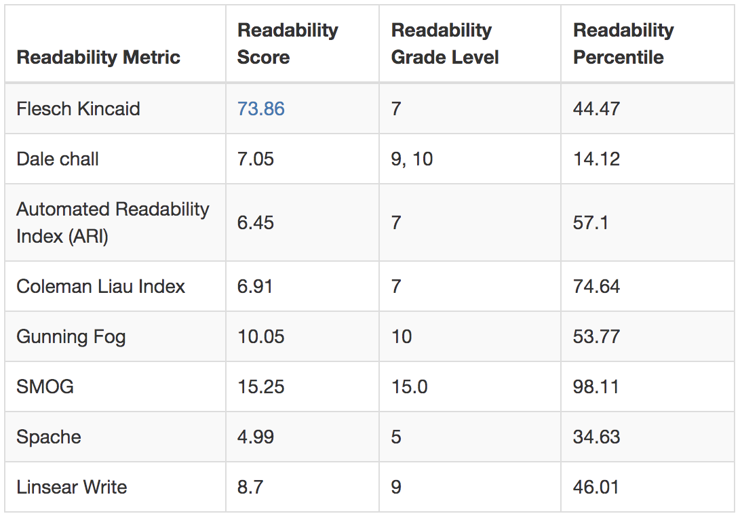Select the Readability Percentile column header
This screenshot has height=518, width=742.
tap(623, 43)
